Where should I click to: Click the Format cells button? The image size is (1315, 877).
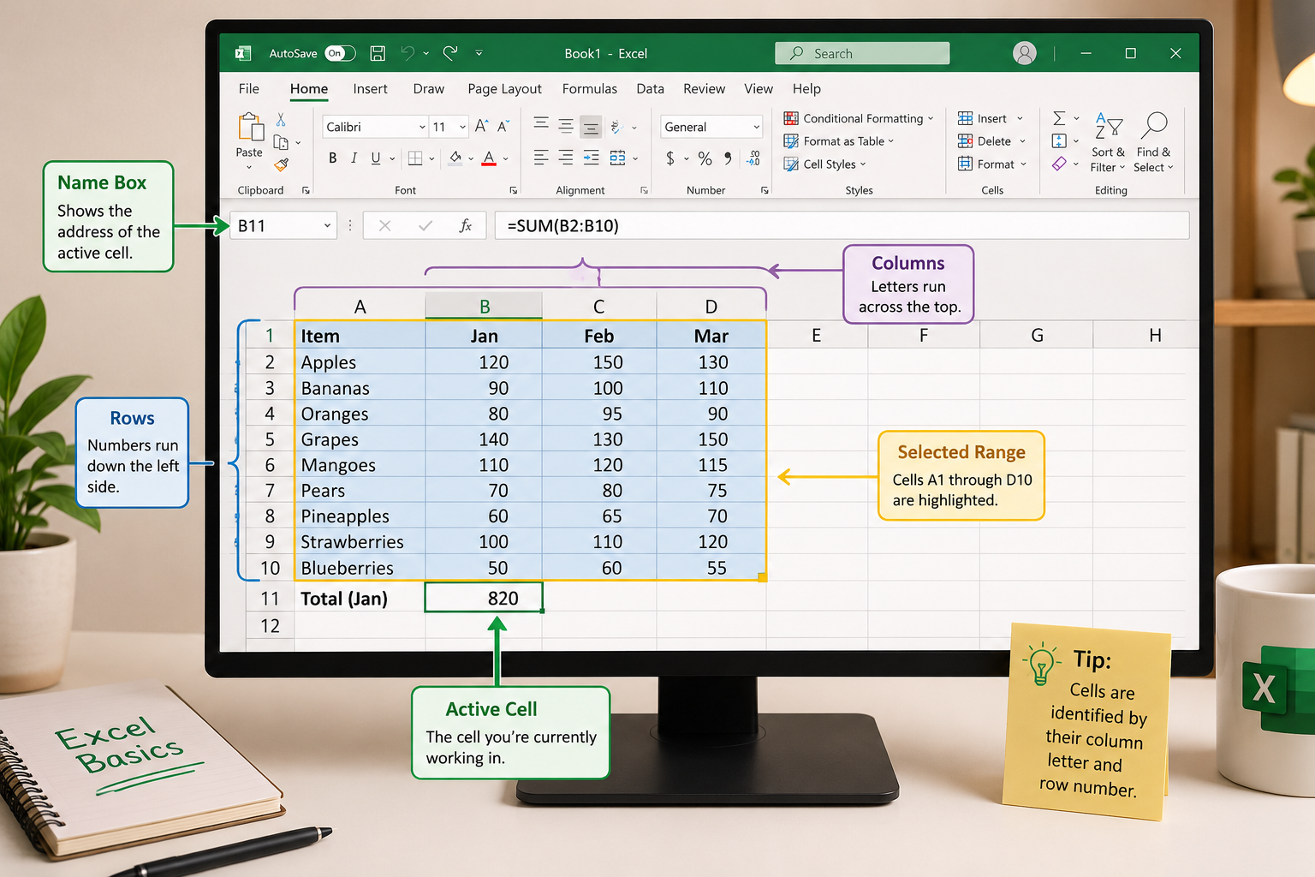tap(993, 164)
